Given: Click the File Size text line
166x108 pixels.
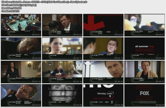Looking at the screenshot, I should [19, 5].
